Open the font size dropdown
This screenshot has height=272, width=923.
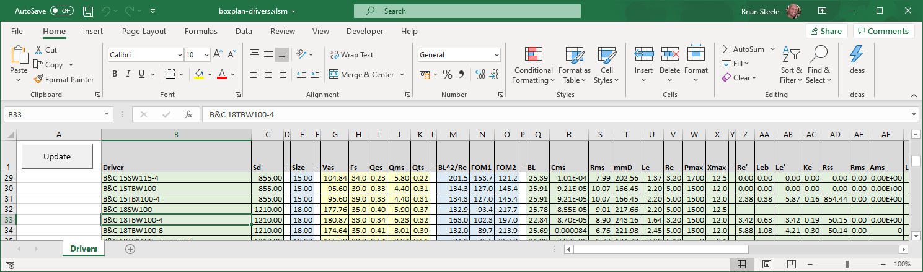pyautogui.click(x=206, y=55)
